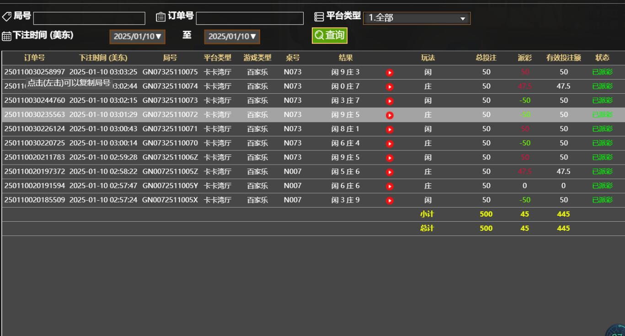
Task: Play video replay for round GN07325110073
Action: pyautogui.click(x=390, y=101)
